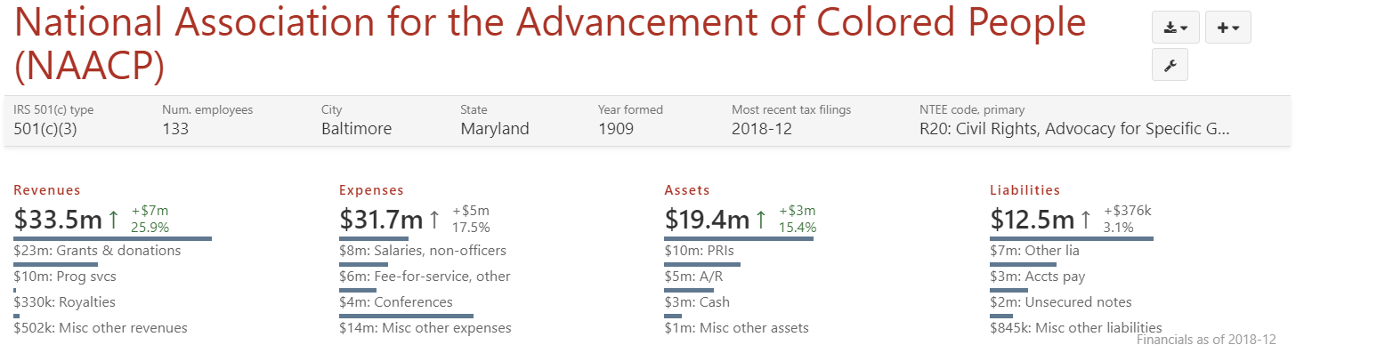This screenshot has width=1385, height=361.
Task: Click the $19.4m assets total
Action: click(x=707, y=219)
